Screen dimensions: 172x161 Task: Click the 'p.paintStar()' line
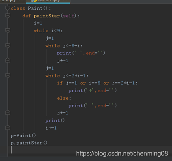29,143
